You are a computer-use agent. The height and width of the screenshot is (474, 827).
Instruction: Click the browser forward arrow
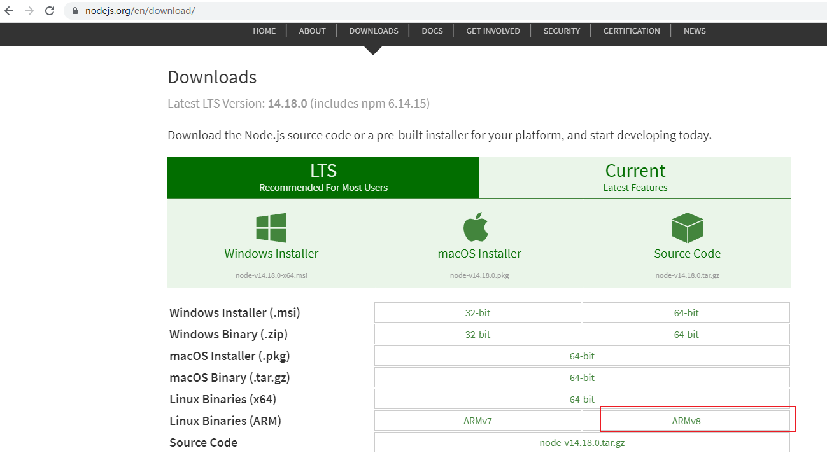point(29,11)
